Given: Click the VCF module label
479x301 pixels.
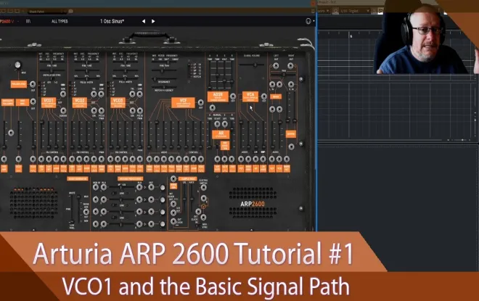Looking at the screenshot, I should coord(183,102).
